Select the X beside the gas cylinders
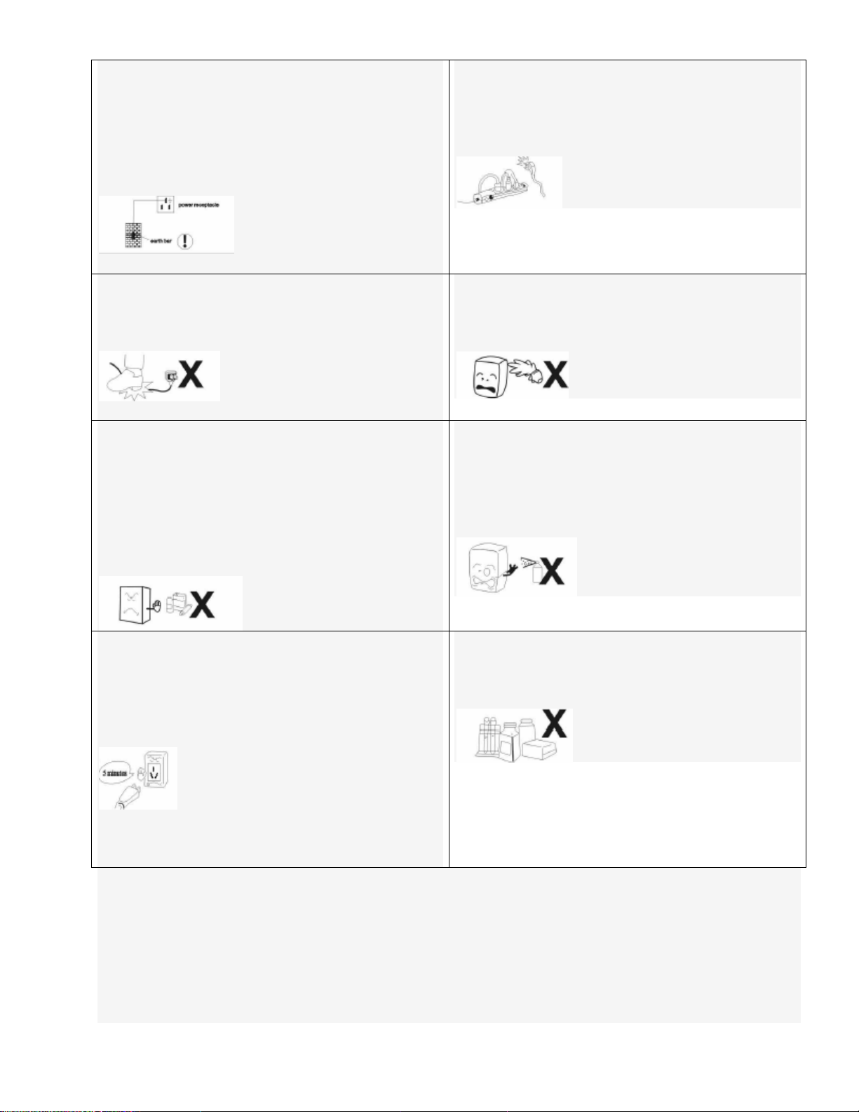The height and width of the screenshot is (1112, 859). point(202,603)
